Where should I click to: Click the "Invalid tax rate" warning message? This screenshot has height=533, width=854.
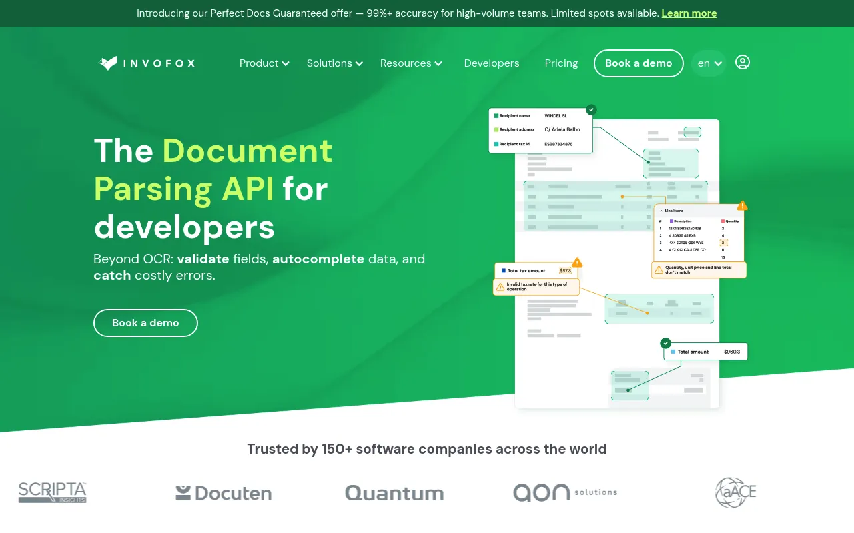click(x=537, y=287)
